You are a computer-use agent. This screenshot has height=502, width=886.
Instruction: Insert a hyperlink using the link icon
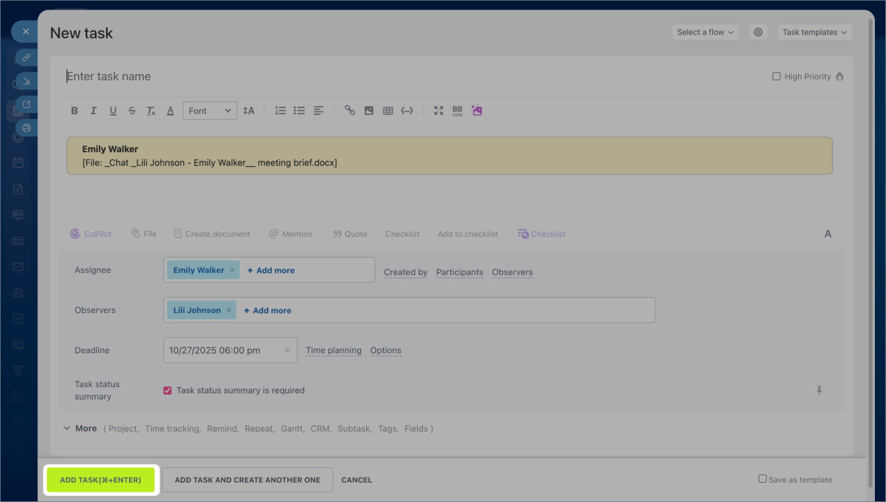[350, 111]
